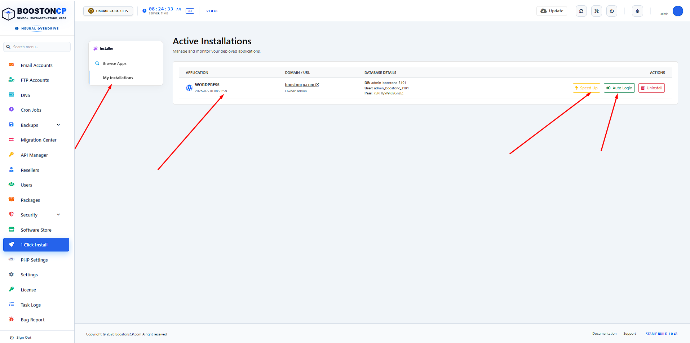This screenshot has height=343, width=690.
Task: Open external link icon beside boostoncp.com
Action: (x=317, y=85)
